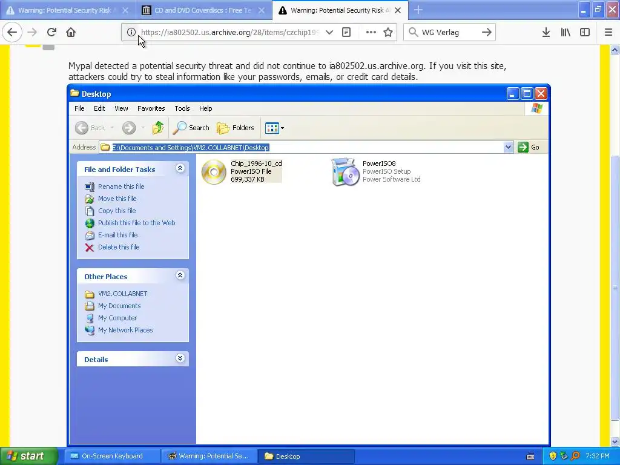Show site information for archive.org URL
The image size is (620, 465).
point(131,32)
